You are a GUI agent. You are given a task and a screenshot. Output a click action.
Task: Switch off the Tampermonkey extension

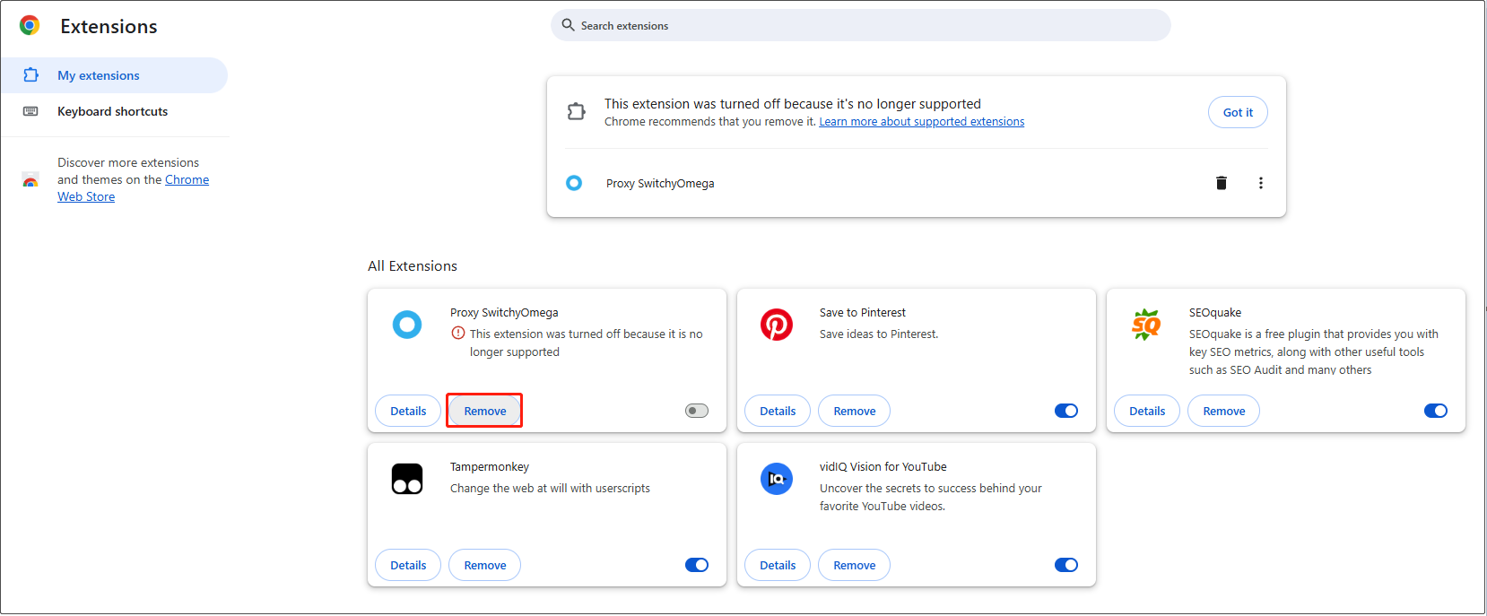[x=697, y=565]
